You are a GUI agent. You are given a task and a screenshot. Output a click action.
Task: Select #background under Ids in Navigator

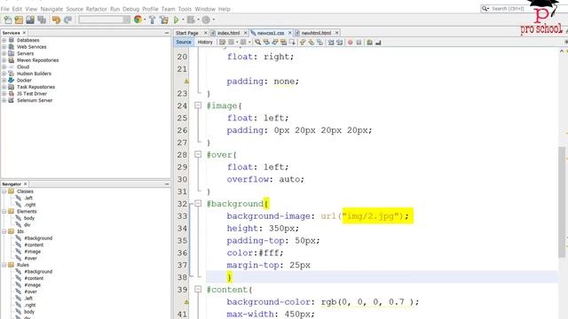pos(38,238)
